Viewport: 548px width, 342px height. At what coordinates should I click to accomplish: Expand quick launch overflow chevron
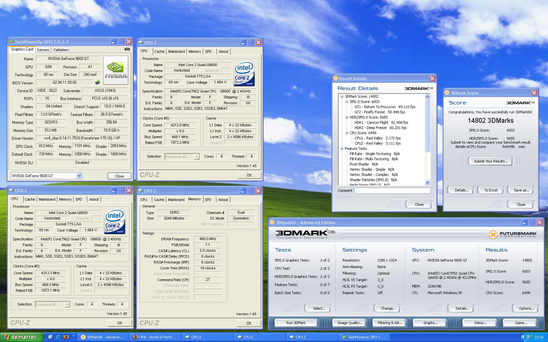[x=74, y=335]
